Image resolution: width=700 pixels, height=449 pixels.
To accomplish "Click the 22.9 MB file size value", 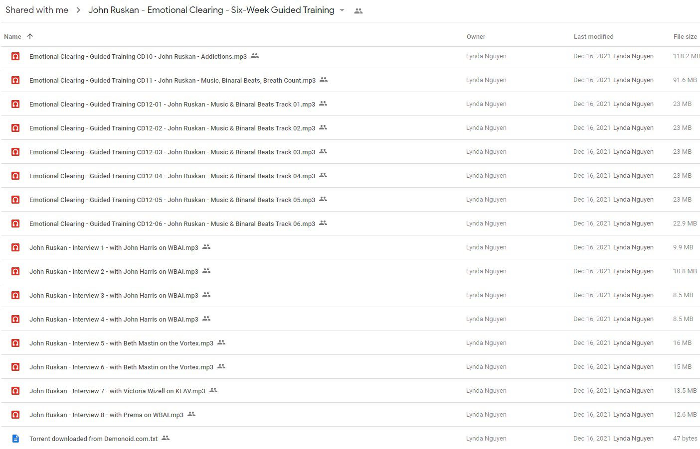I will point(685,224).
